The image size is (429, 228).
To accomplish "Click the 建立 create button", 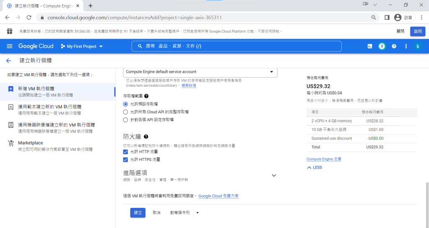I will tap(137, 212).
